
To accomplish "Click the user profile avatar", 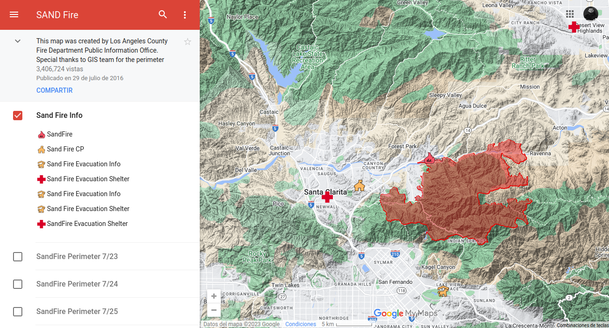I will pos(590,14).
